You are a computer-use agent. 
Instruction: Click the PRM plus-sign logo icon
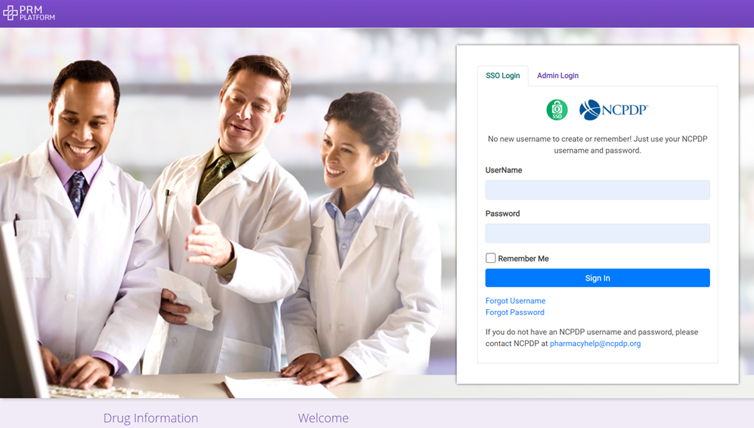[10, 13]
